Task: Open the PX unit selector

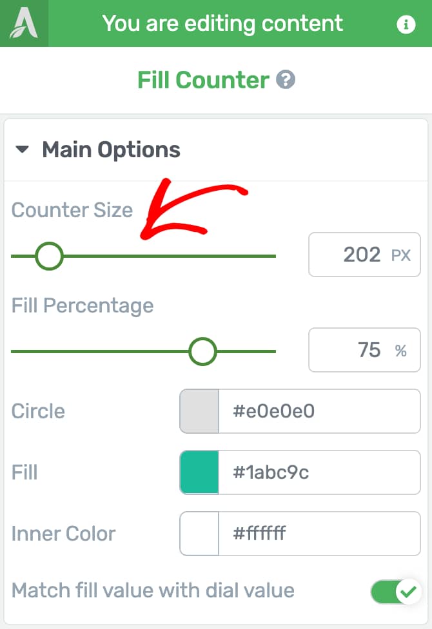Action: tap(400, 255)
